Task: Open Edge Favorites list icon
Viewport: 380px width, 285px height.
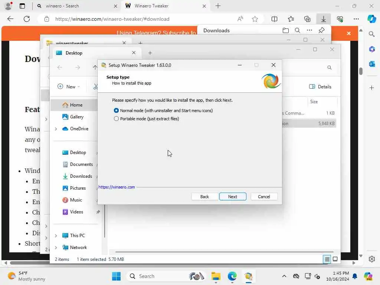Action: click(x=291, y=19)
